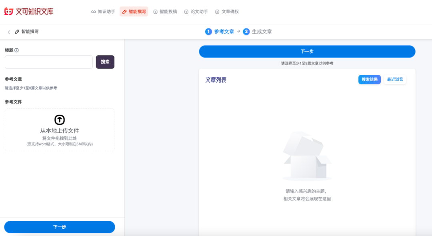Screen dimensions: 432x236
Task: Click the 参考文件 label
Action: [13, 102]
